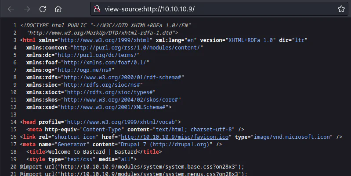Screen dimensions: 351x176
Task: Click the dir ltr attribute value
Action: (299, 40)
